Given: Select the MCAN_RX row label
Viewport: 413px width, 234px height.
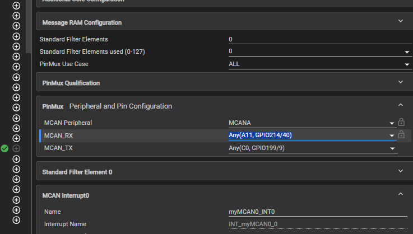Looking at the screenshot, I should pos(58,136).
